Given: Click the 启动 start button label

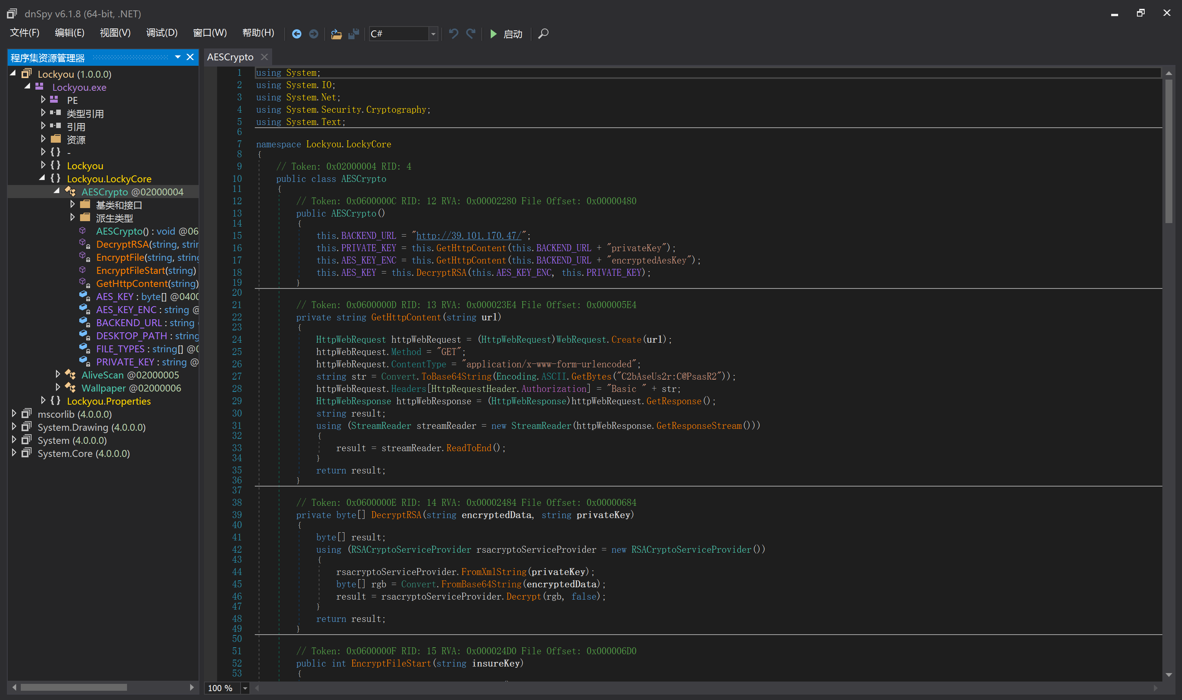Looking at the screenshot, I should [x=513, y=34].
